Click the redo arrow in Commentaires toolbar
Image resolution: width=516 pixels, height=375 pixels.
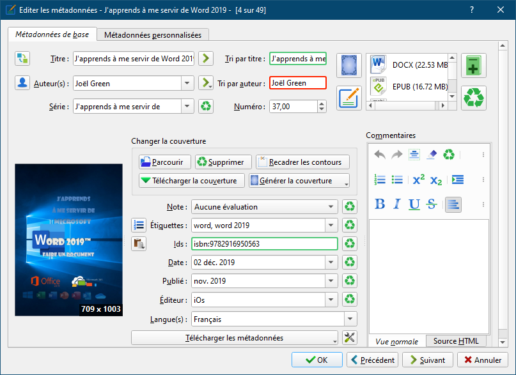tap(397, 155)
